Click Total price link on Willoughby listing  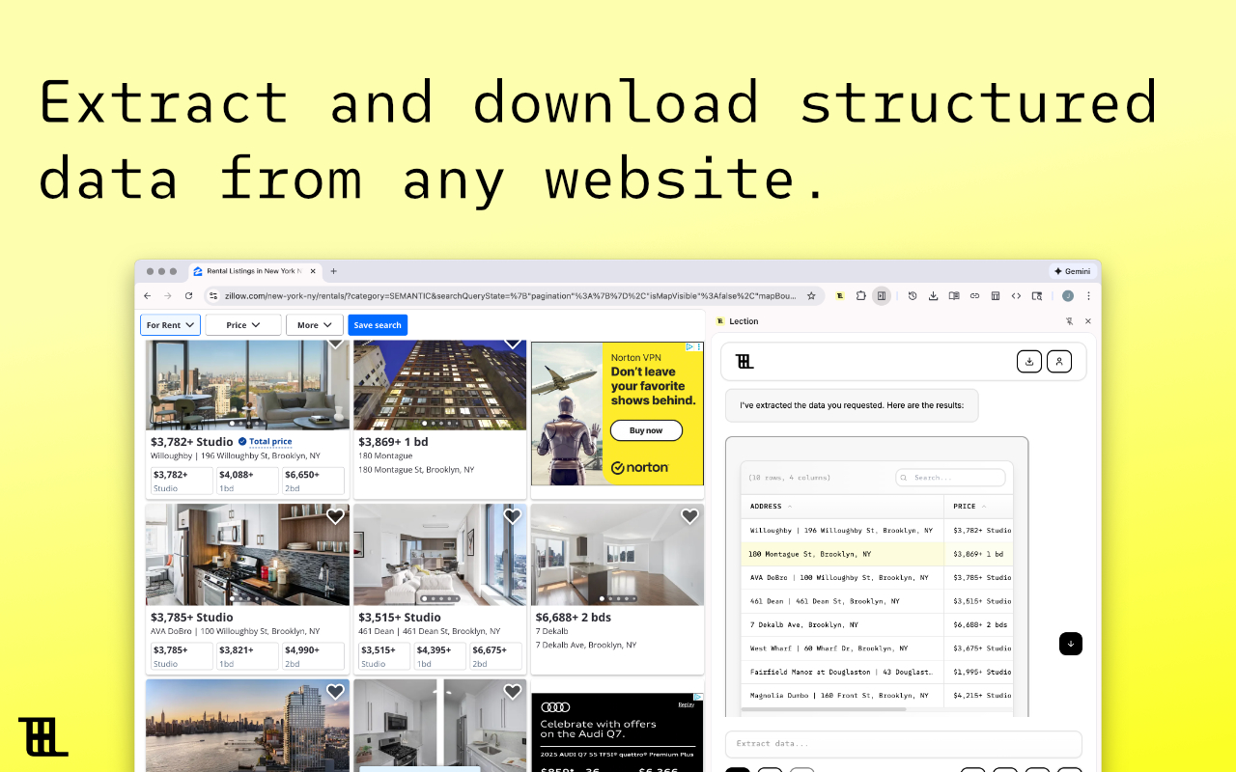(x=270, y=442)
